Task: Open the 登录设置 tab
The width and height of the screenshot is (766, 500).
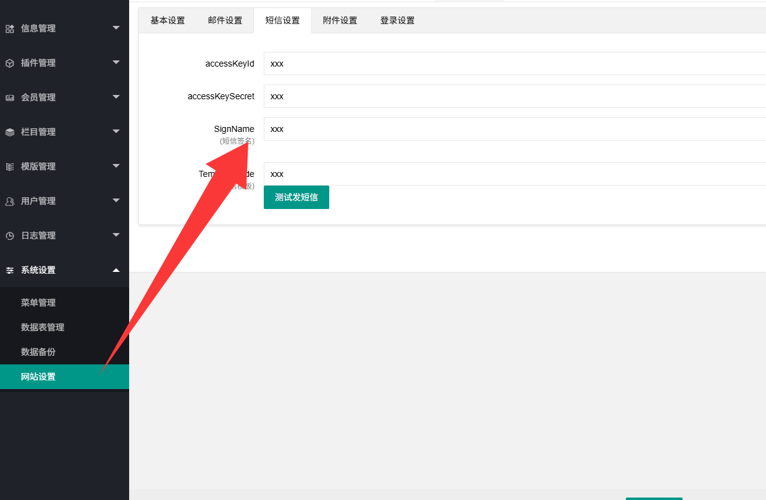Action: coord(397,20)
